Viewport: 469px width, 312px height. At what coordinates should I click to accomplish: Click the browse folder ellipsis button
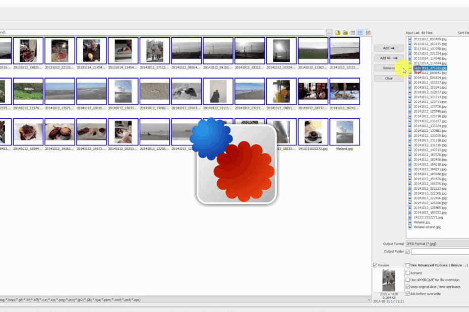point(329,33)
